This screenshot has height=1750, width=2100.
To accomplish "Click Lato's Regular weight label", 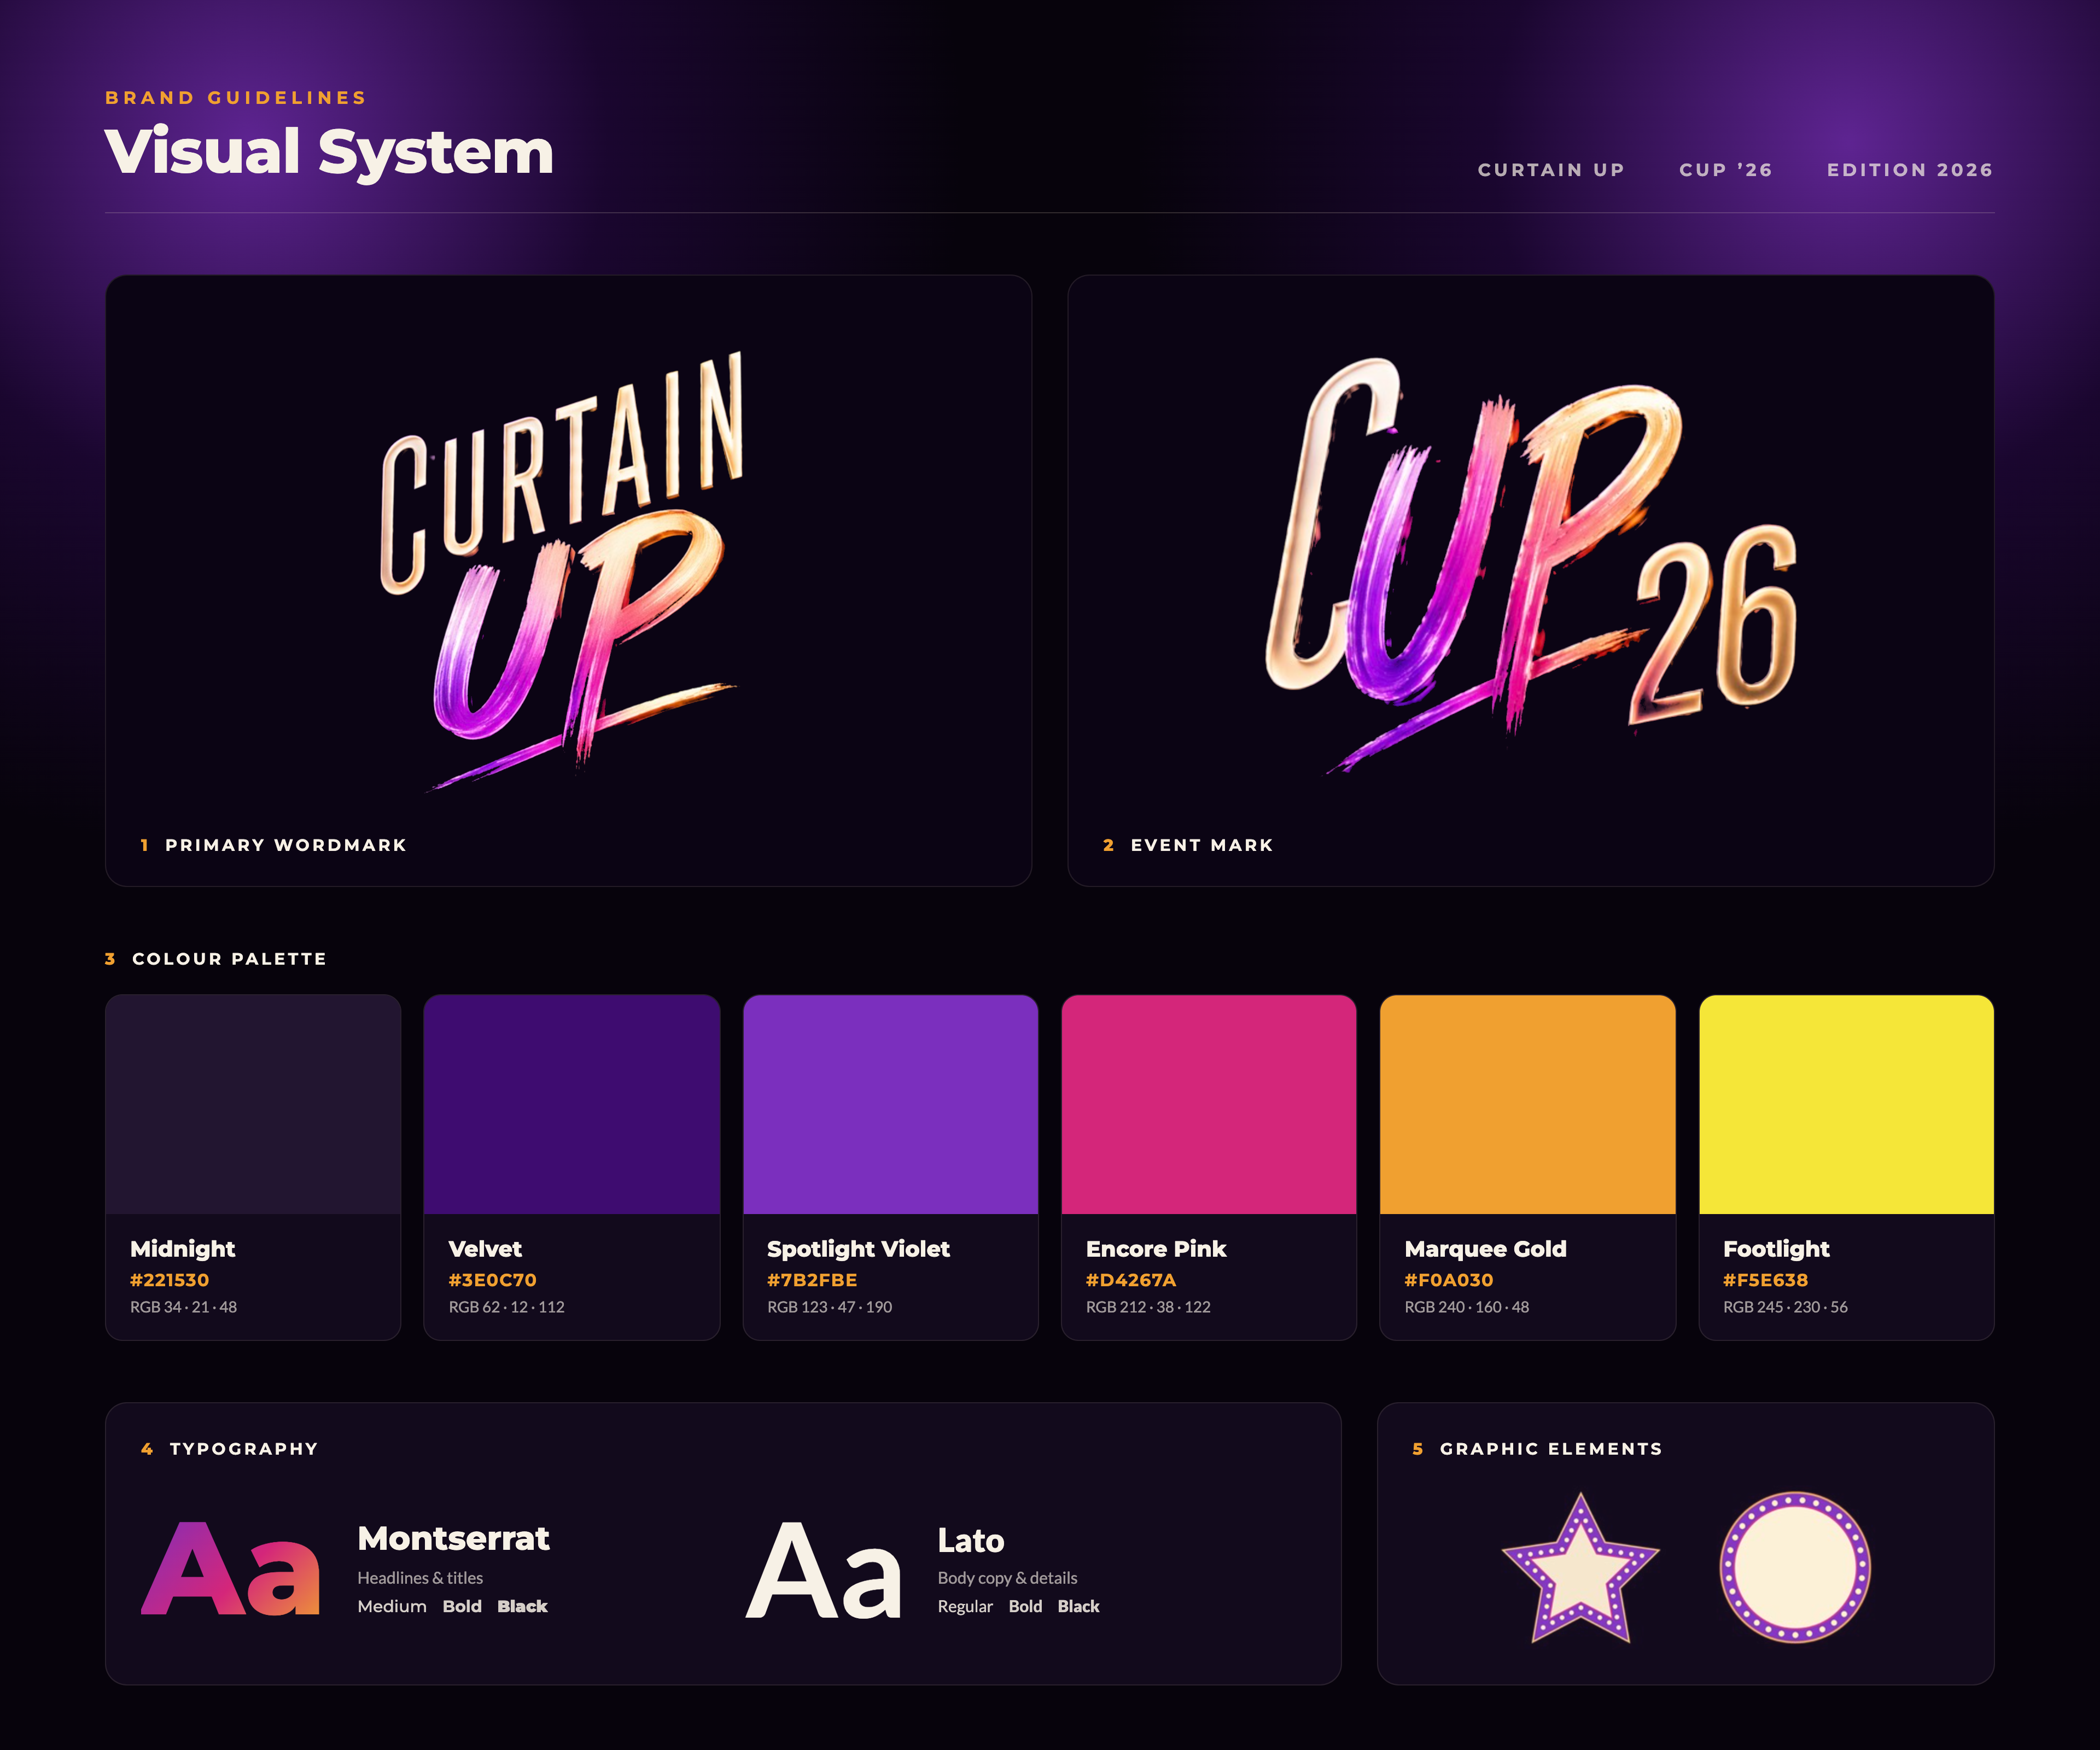I will pyautogui.click(x=965, y=1606).
